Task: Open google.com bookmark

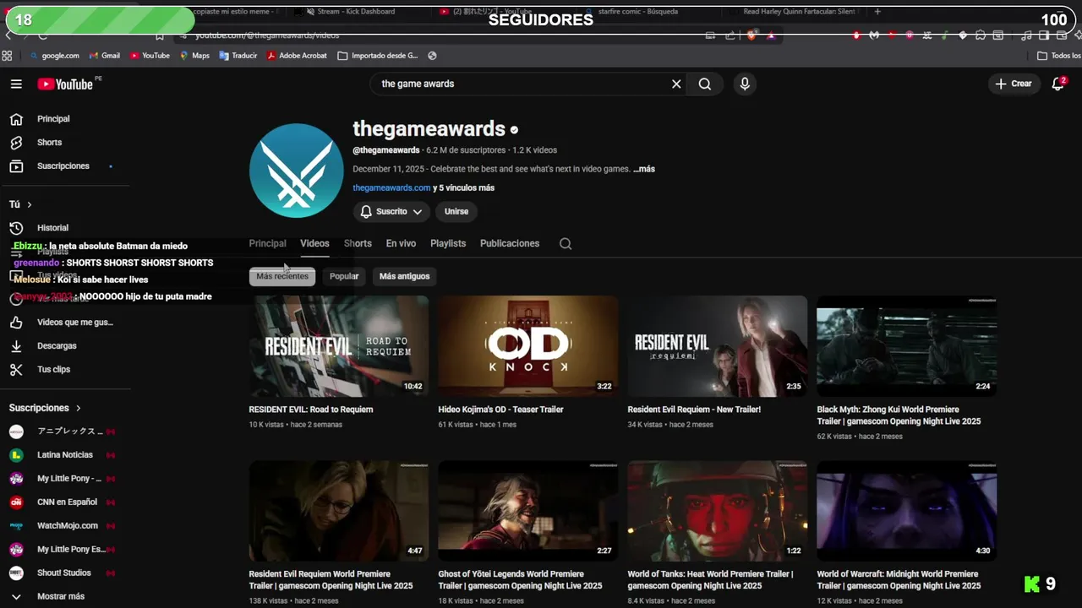Action: click(54, 56)
